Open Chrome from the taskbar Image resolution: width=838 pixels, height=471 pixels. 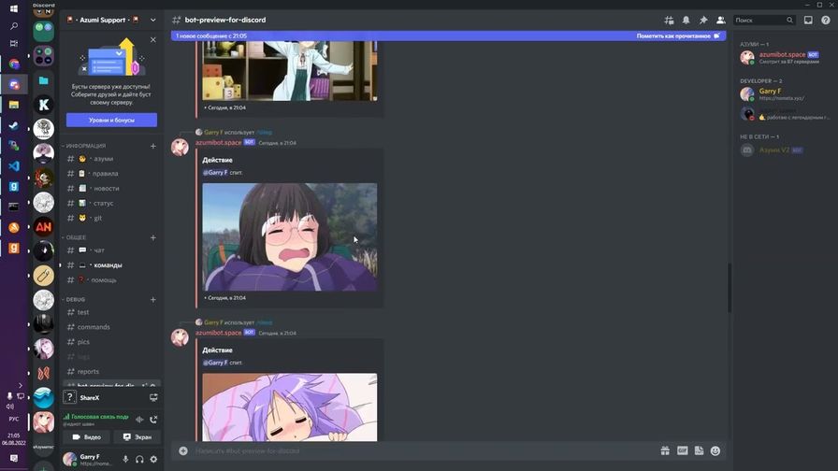(x=14, y=64)
